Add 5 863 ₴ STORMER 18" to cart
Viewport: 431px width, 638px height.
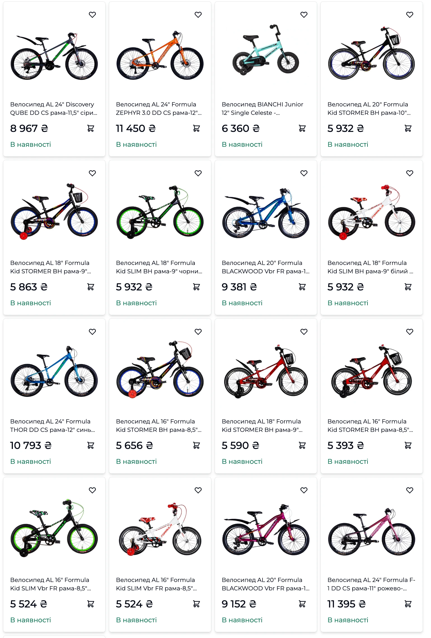(91, 287)
